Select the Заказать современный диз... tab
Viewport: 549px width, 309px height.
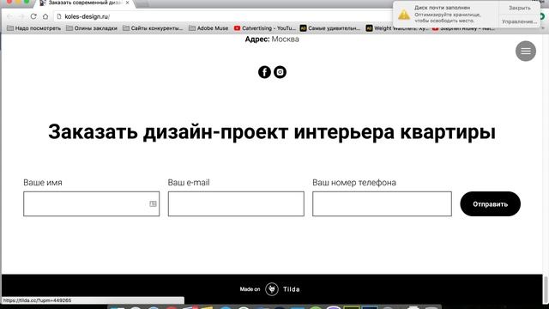[84, 3]
